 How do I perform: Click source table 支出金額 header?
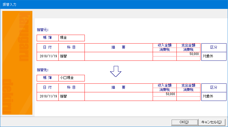188,45
